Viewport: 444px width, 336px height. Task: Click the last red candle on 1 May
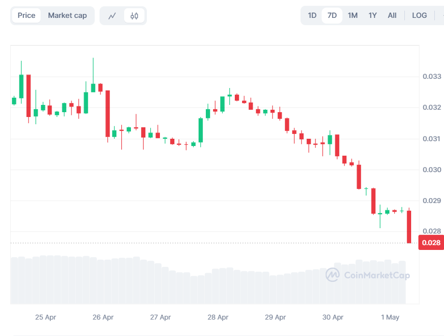(x=409, y=226)
